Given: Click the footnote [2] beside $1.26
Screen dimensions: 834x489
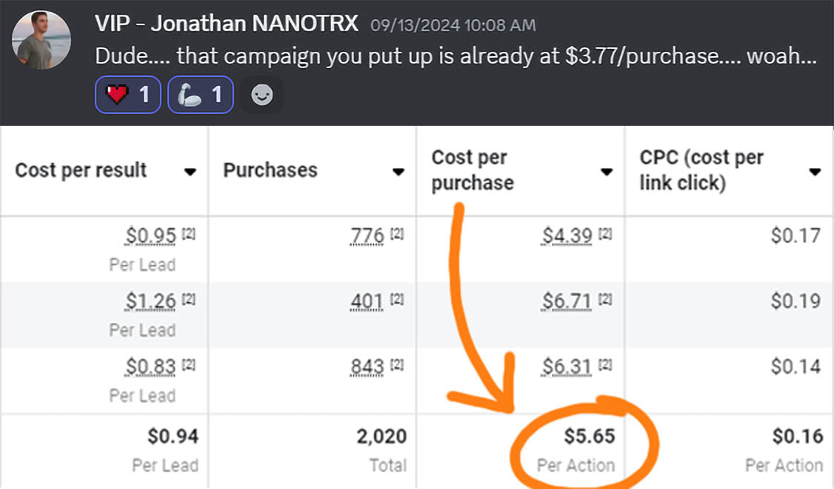Looking at the screenshot, I should [x=189, y=299].
